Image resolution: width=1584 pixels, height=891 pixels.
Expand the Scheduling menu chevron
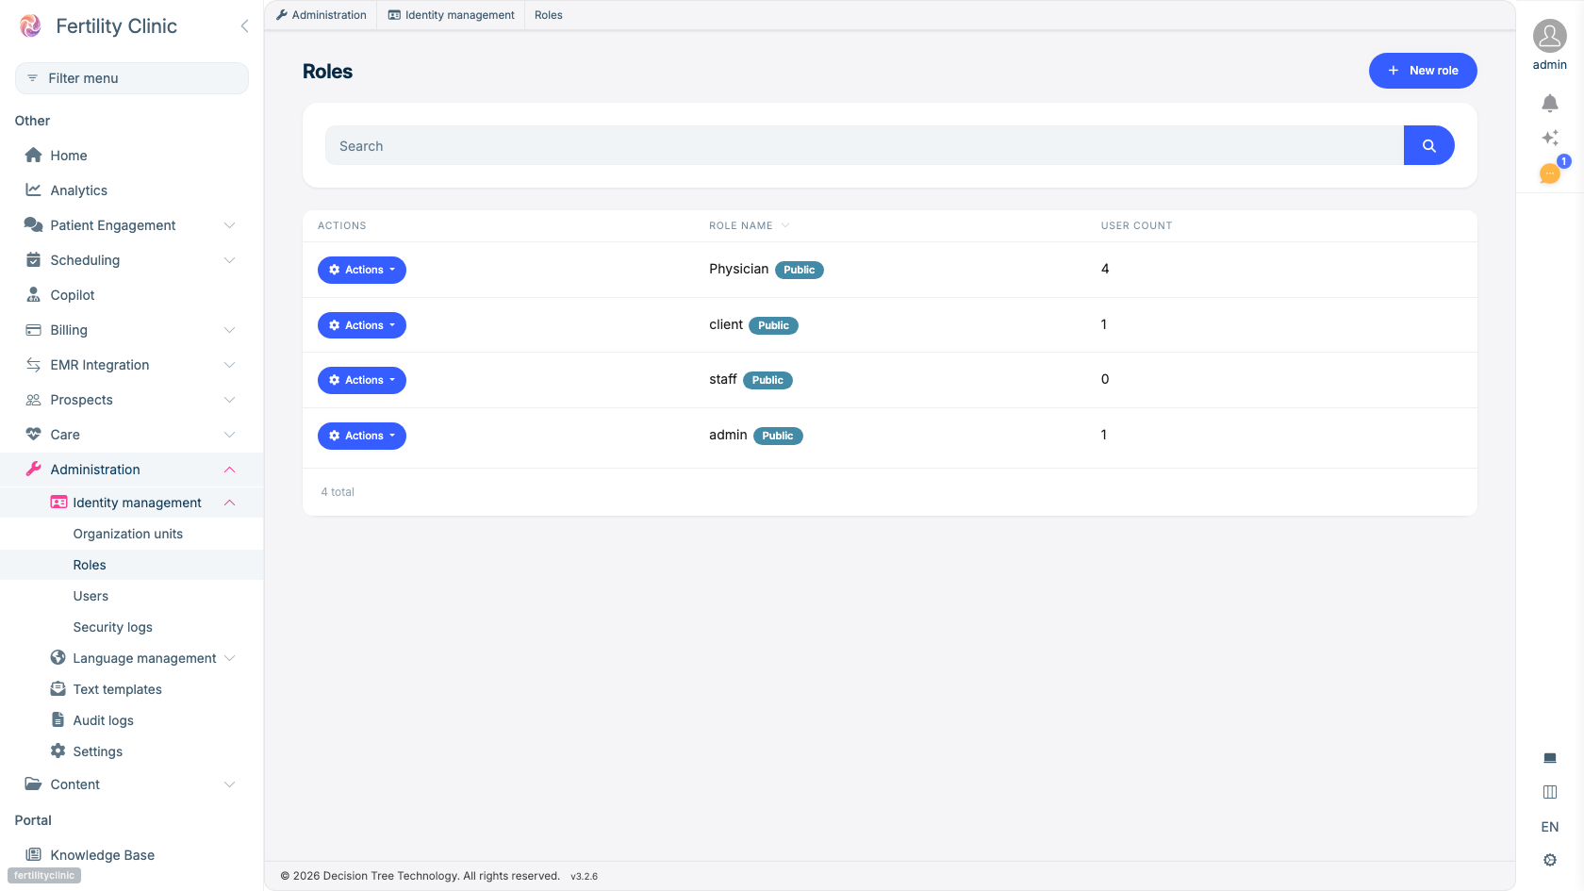click(229, 260)
